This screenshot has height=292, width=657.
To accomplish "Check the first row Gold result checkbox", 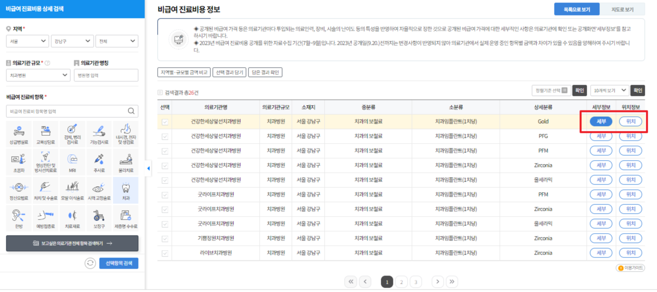I will click(164, 121).
